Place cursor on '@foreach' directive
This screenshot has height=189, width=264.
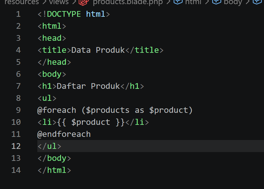point(57,110)
